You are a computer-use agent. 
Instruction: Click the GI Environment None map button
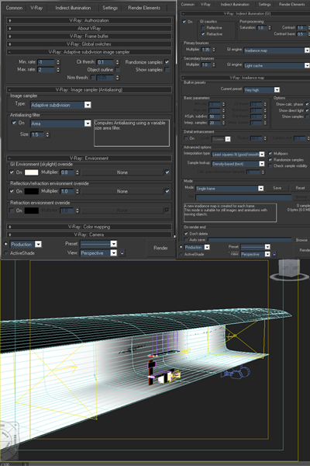pos(122,172)
